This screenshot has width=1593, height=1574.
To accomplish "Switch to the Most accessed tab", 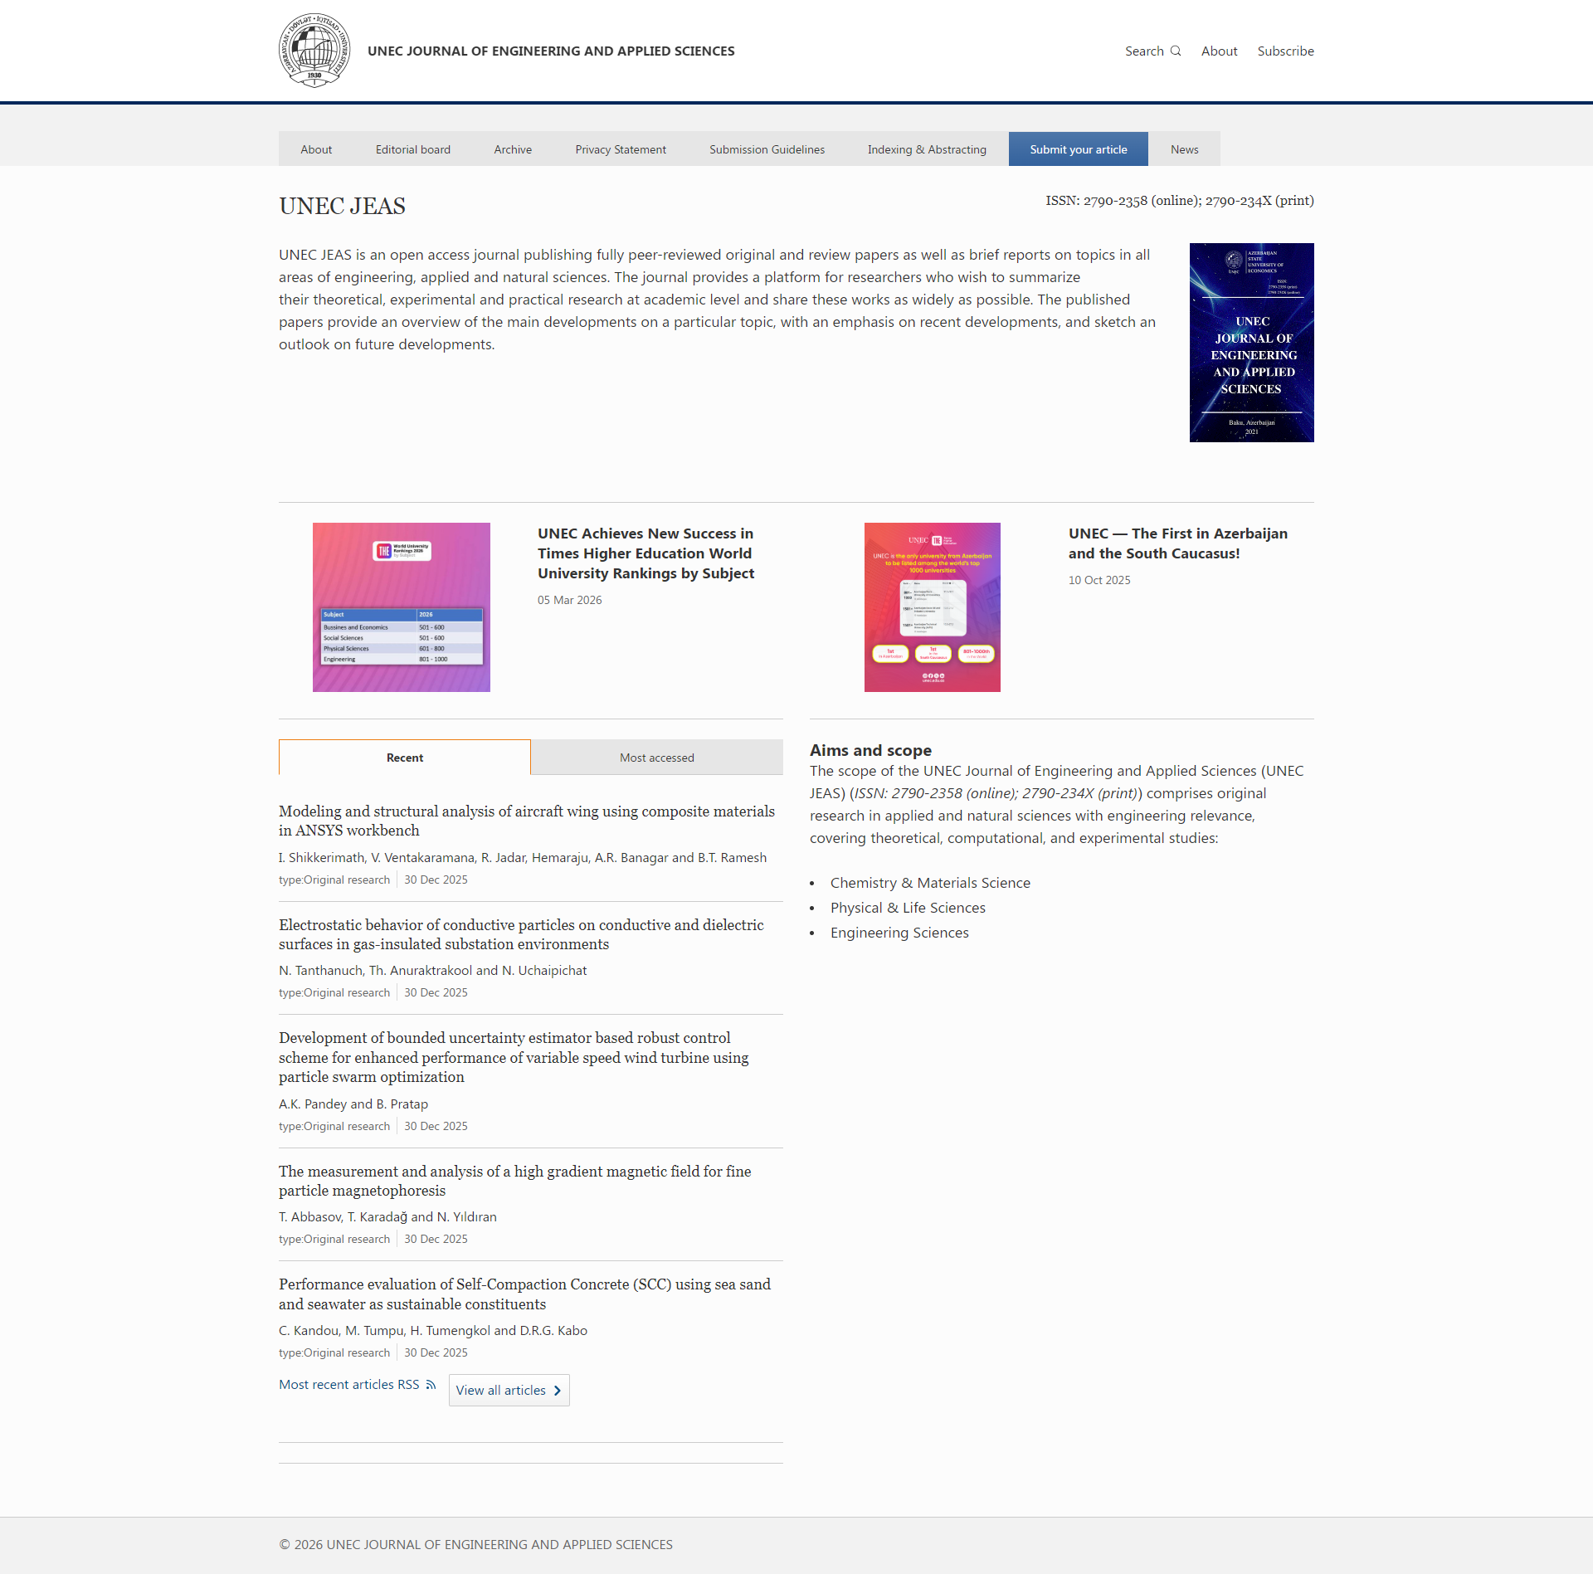I will [x=656, y=758].
